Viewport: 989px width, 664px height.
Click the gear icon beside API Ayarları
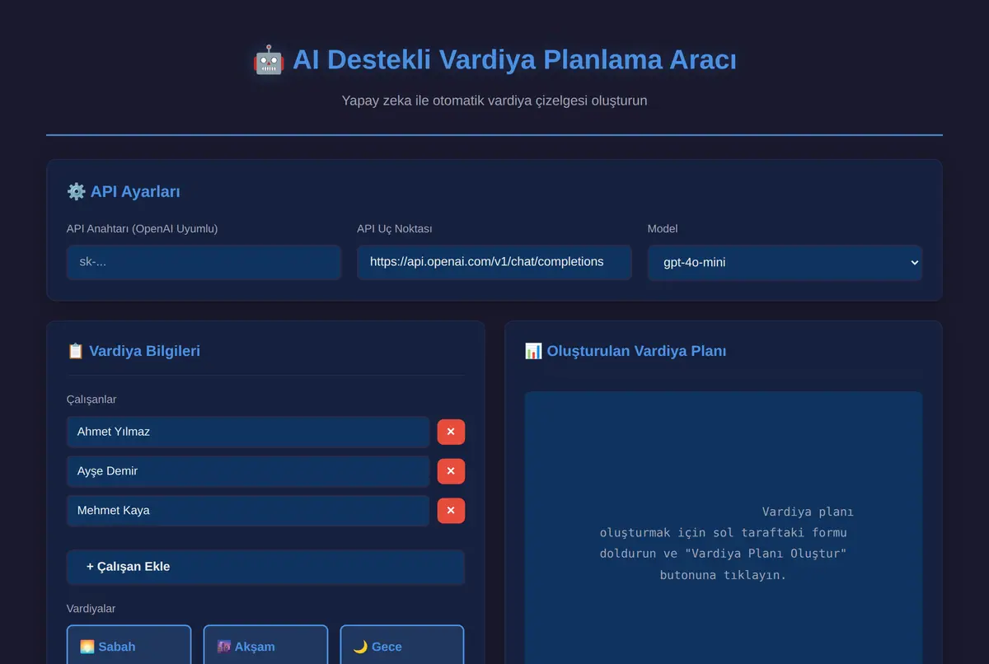coord(76,192)
